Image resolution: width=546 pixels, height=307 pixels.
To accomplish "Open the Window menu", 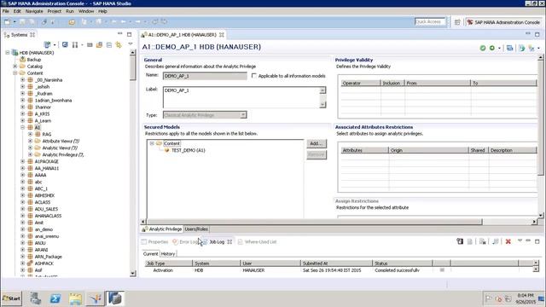I will pos(86,11).
